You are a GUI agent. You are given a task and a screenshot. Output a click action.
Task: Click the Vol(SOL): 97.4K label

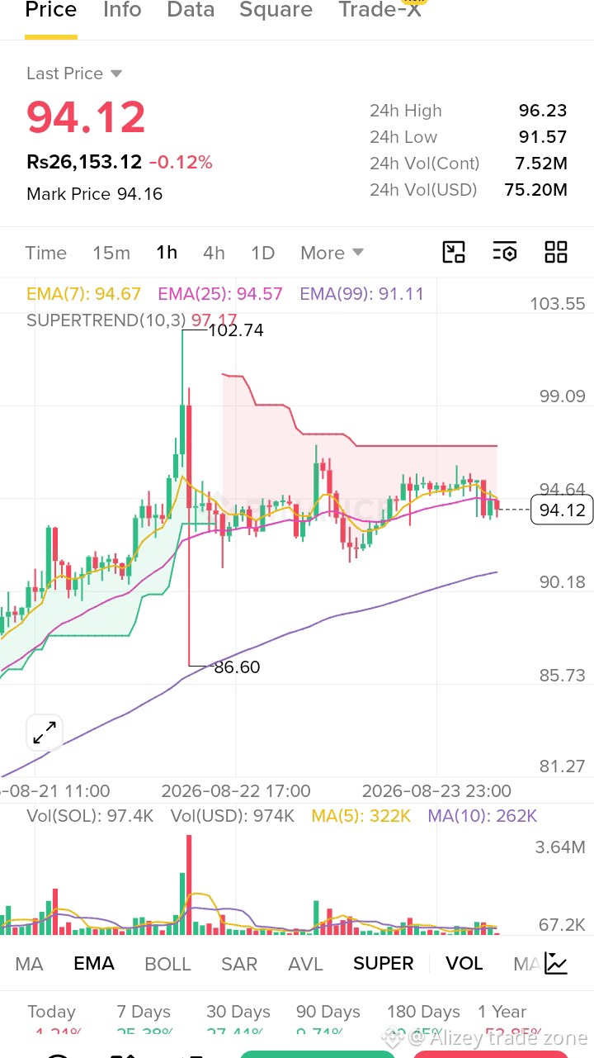90,816
